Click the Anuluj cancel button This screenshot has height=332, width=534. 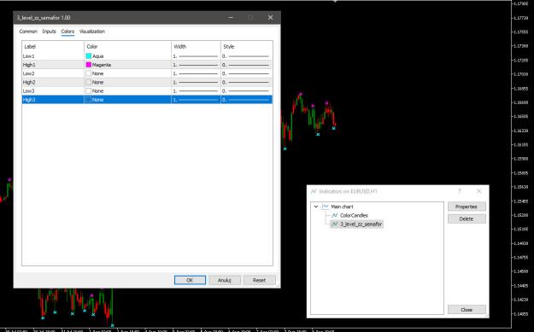point(225,280)
